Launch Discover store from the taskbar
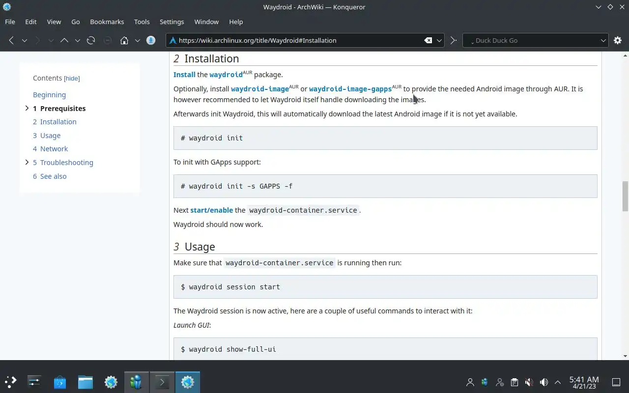The image size is (629, 393). 60,382
